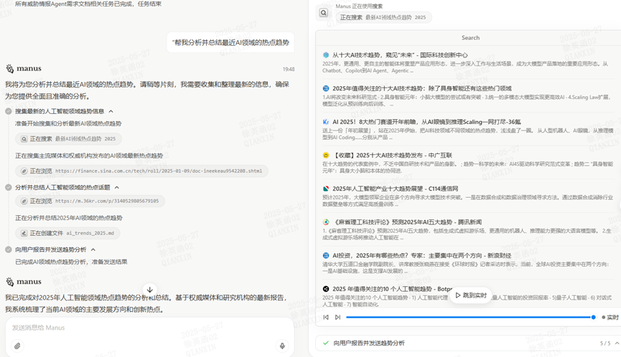The height and width of the screenshot is (357, 621).
Task: Collapse the 搜集最新的人工智能领域趋势信息 step
Action: pos(111,111)
